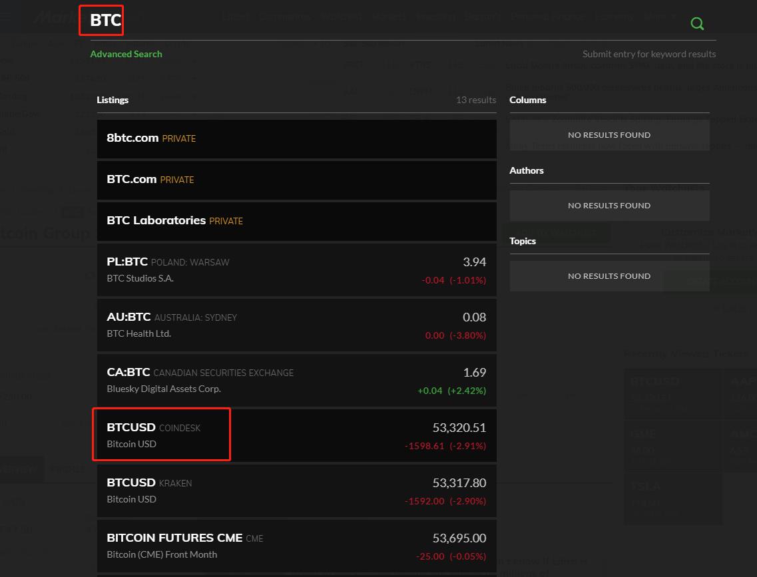Viewport: 757px width, 577px height.
Task: Click the Columns No Results Found box
Action: [609, 135]
